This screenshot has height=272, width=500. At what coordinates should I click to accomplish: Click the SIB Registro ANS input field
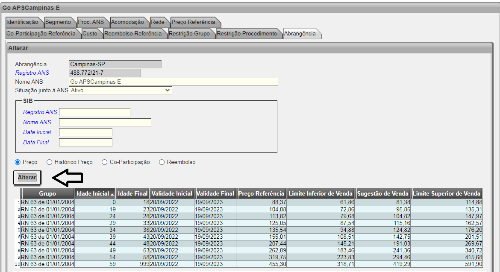[94, 112]
